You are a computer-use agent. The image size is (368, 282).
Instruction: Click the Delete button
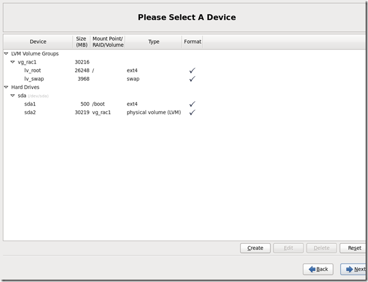[x=321, y=248]
